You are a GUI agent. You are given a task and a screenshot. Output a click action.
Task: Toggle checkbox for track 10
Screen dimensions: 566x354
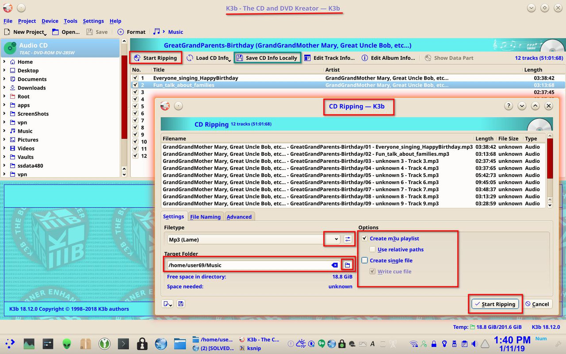click(135, 142)
